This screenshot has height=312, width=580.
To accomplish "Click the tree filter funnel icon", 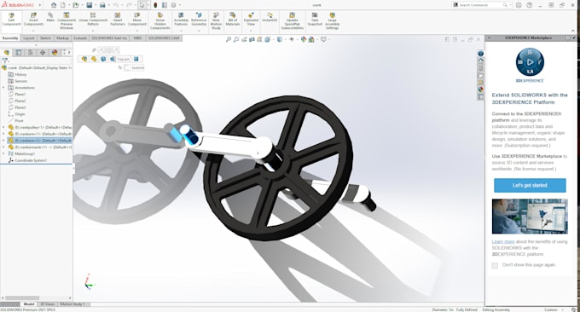I will pyautogui.click(x=5, y=61).
